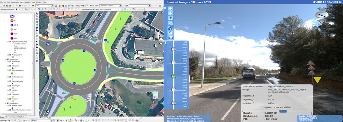This screenshot has height=122, width=343.
Task: Switch to the Selection tab below layer list
Action: click(x=14, y=117)
